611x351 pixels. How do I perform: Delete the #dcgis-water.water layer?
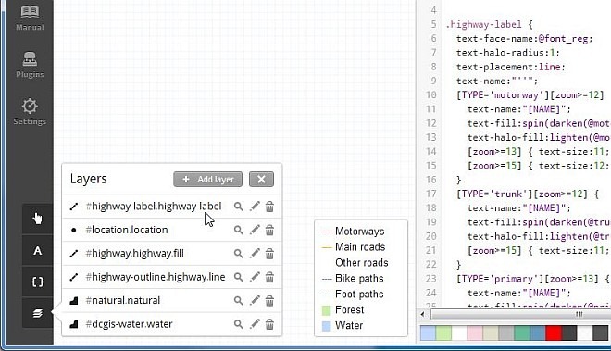[269, 324]
